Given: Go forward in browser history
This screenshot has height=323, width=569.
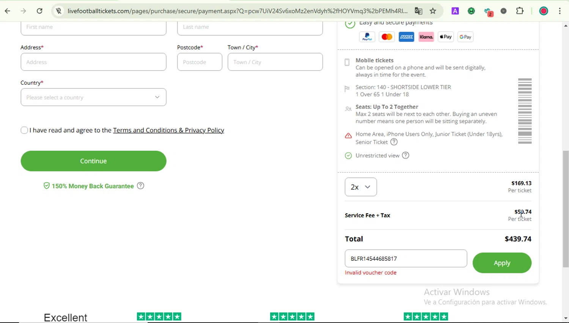Looking at the screenshot, I should 24,11.
